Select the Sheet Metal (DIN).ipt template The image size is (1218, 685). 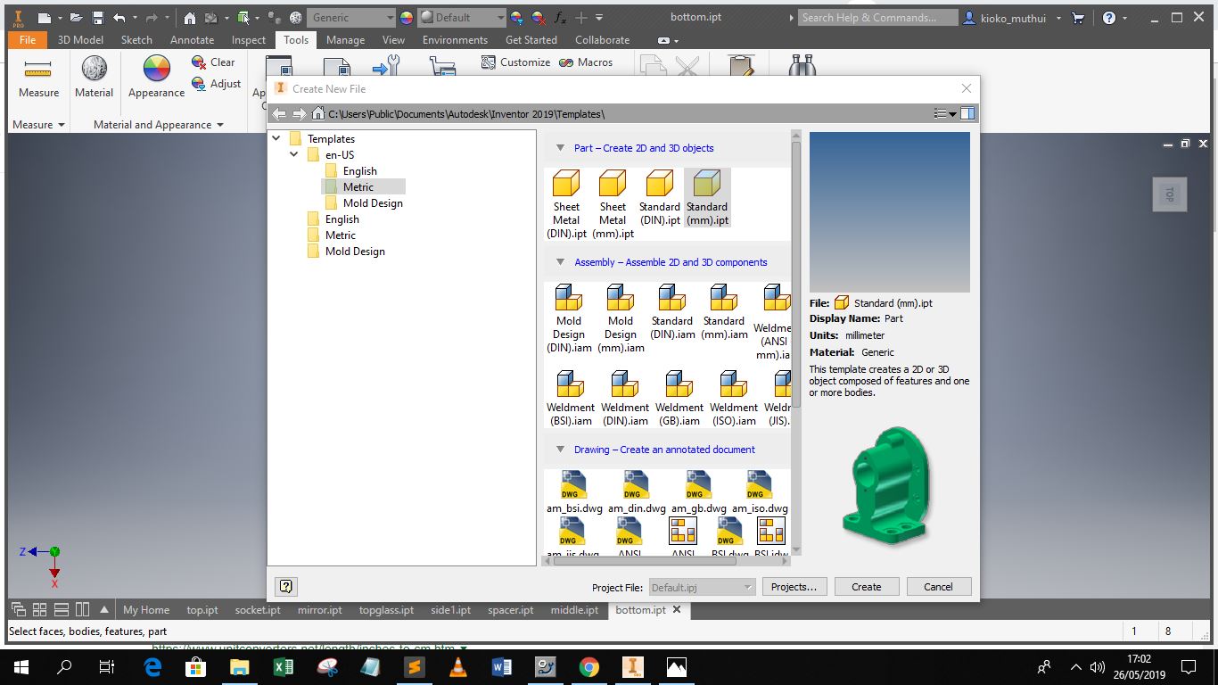pyautogui.click(x=566, y=204)
